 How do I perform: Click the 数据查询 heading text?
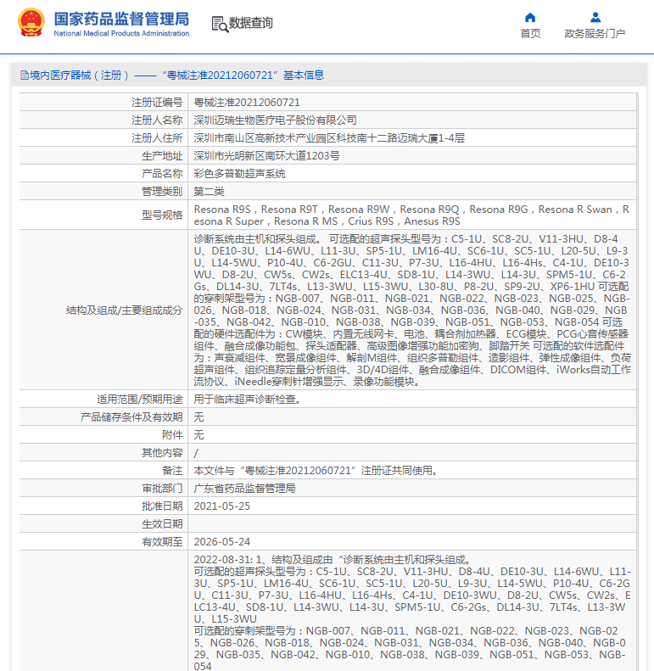click(251, 23)
